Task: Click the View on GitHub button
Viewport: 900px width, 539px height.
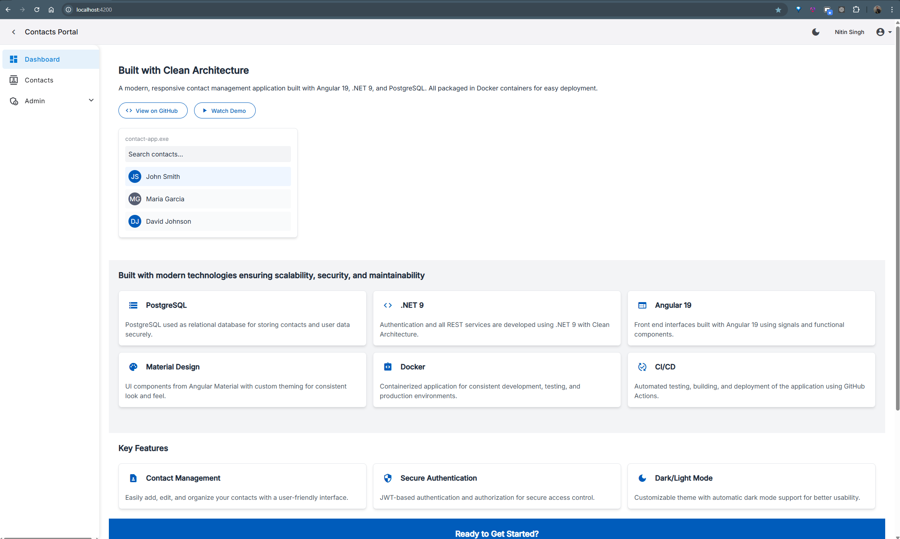Action: point(153,110)
